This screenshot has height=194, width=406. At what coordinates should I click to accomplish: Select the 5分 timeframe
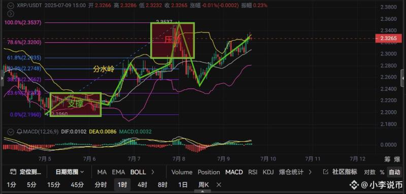32,185
